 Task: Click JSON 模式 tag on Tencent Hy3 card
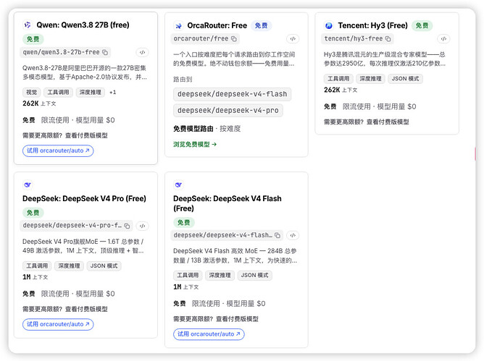coord(405,79)
